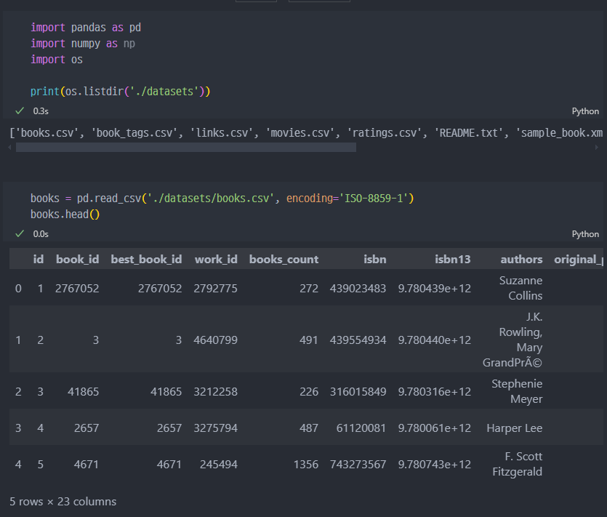The width and height of the screenshot is (607, 517).
Task: Click the 'import numpy as np' code line
Action: pyautogui.click(x=83, y=44)
